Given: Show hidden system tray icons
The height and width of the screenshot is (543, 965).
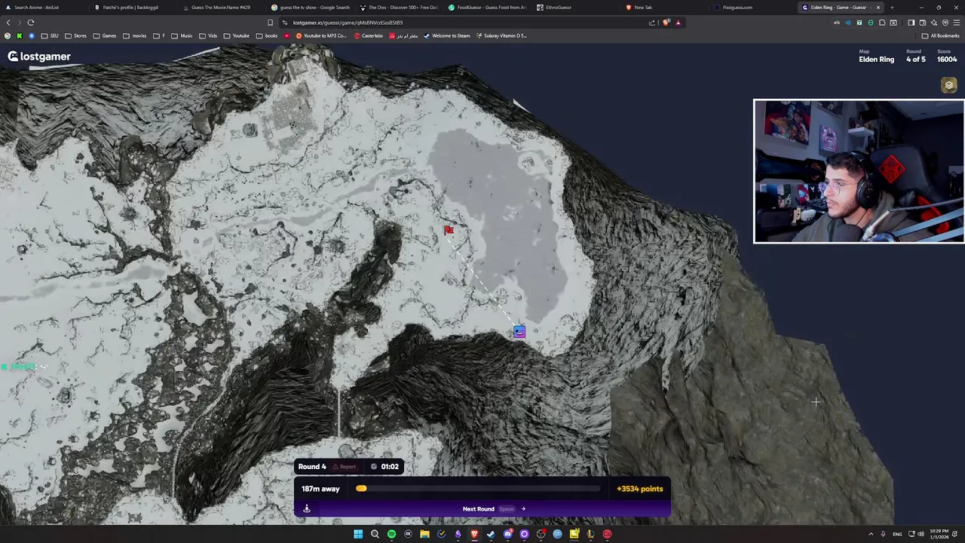Looking at the screenshot, I should point(871,534).
